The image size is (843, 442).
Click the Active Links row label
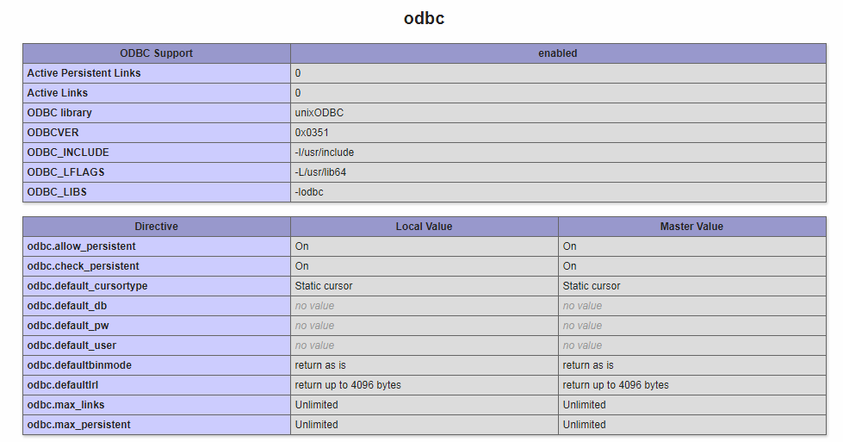click(x=58, y=93)
